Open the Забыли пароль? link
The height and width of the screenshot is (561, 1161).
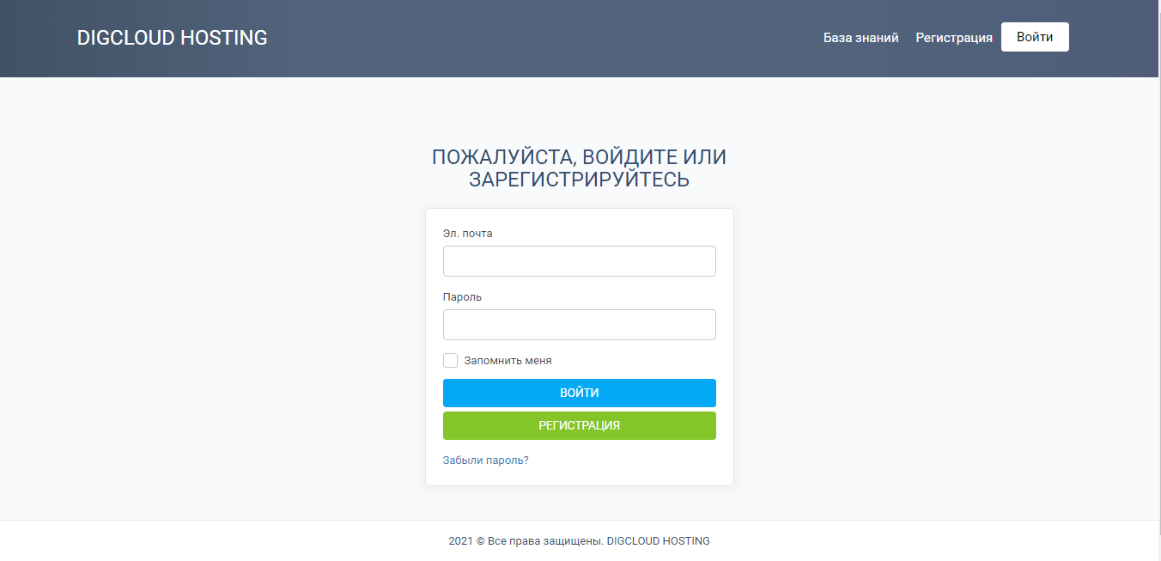click(x=486, y=460)
